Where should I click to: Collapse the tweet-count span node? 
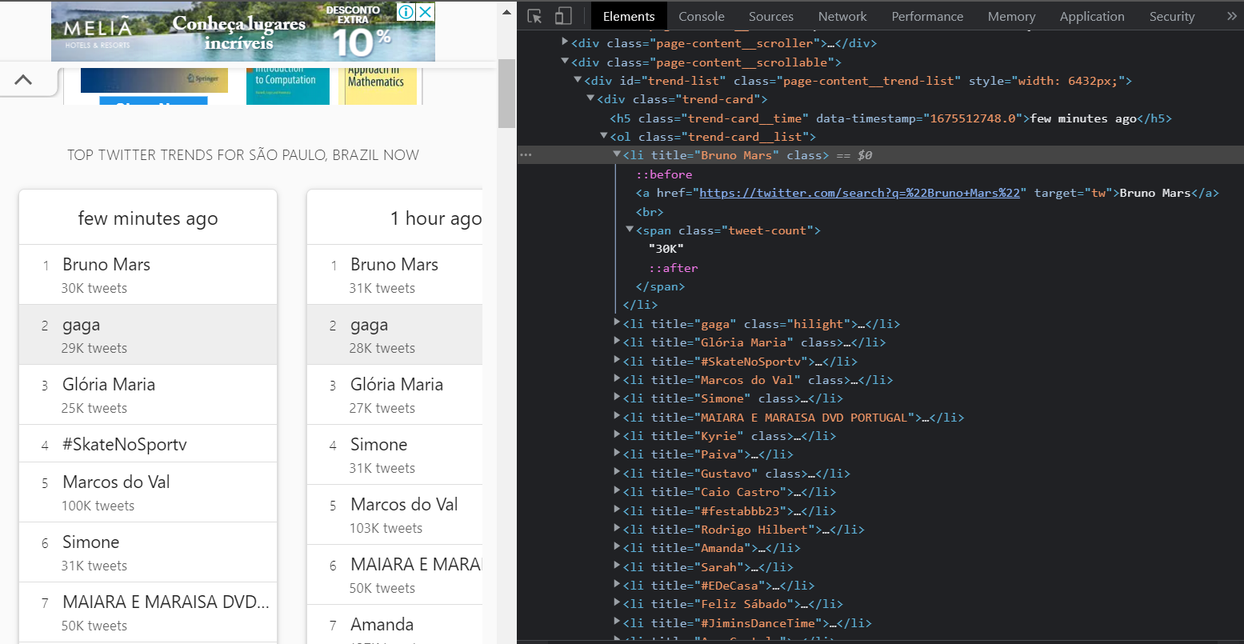click(x=630, y=230)
